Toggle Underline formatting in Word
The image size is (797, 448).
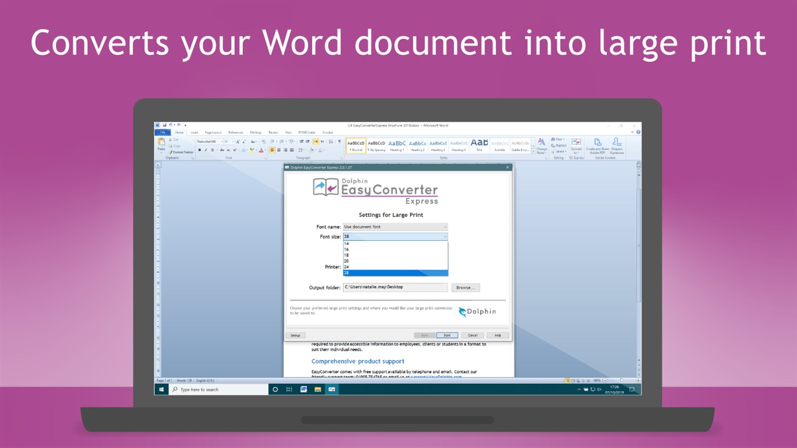tap(212, 150)
